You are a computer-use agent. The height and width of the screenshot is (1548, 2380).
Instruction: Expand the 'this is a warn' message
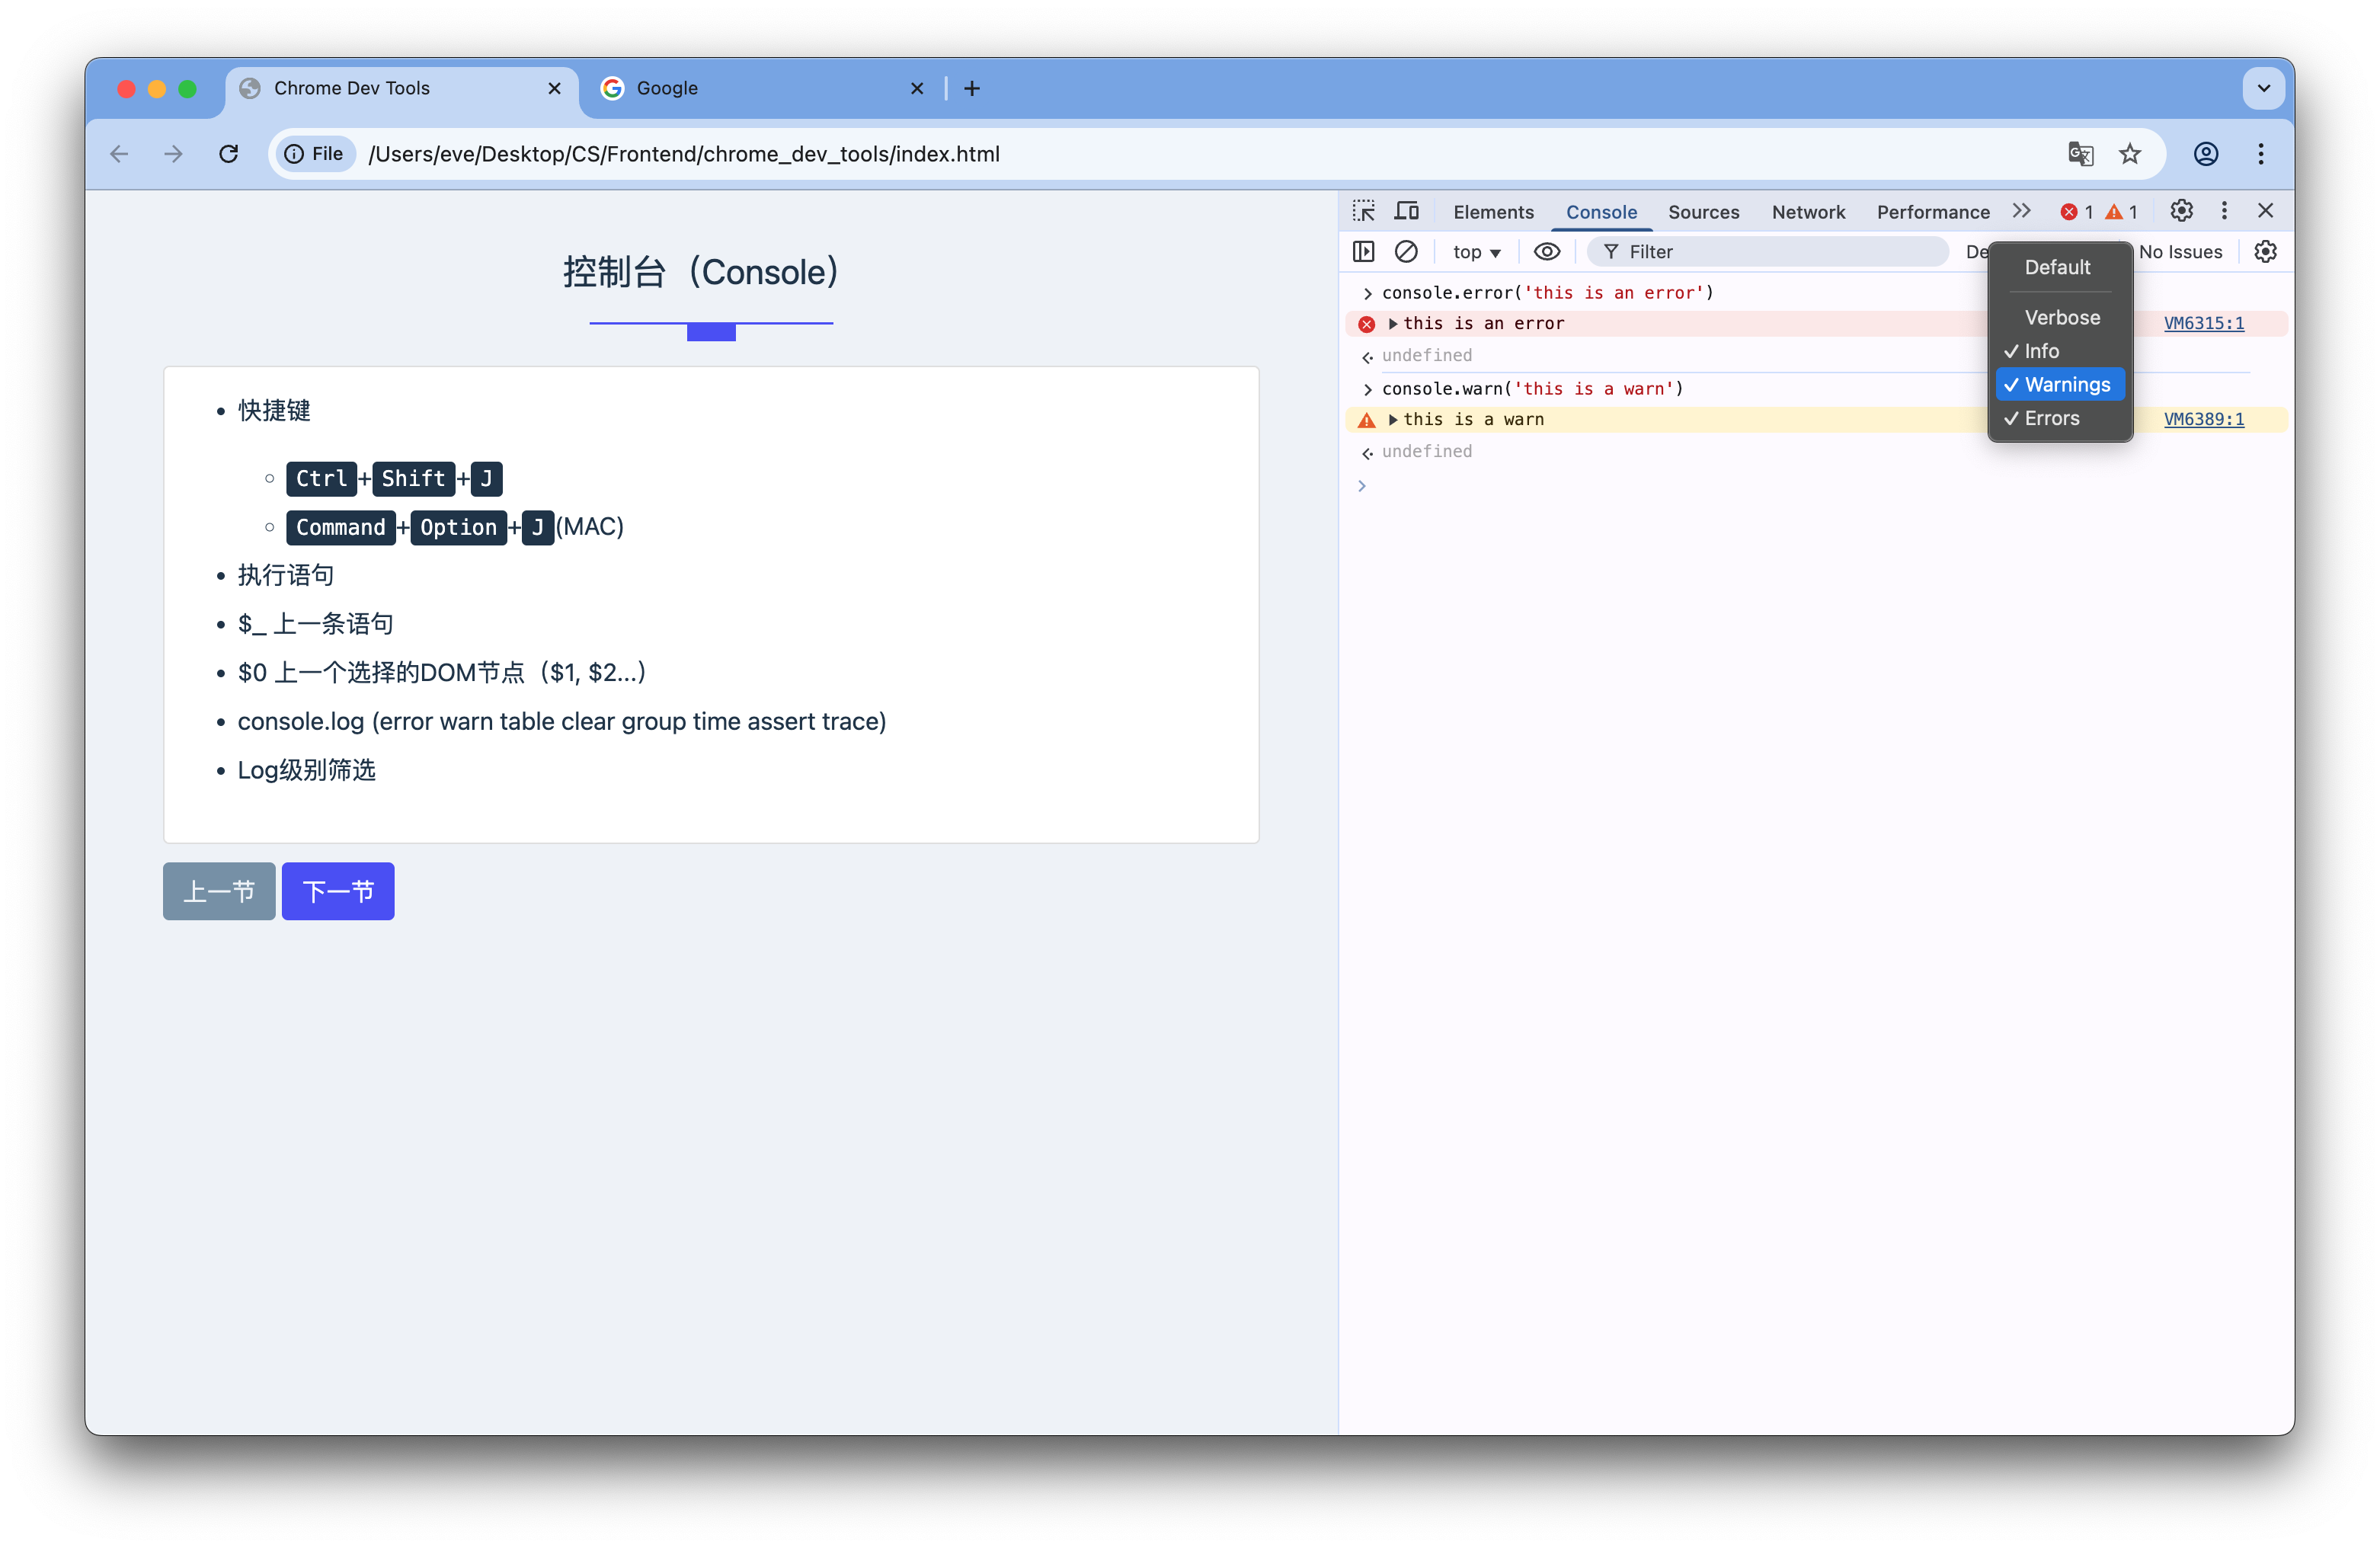[1393, 419]
